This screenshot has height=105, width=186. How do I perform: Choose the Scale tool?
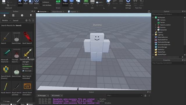[x=31, y=2]
